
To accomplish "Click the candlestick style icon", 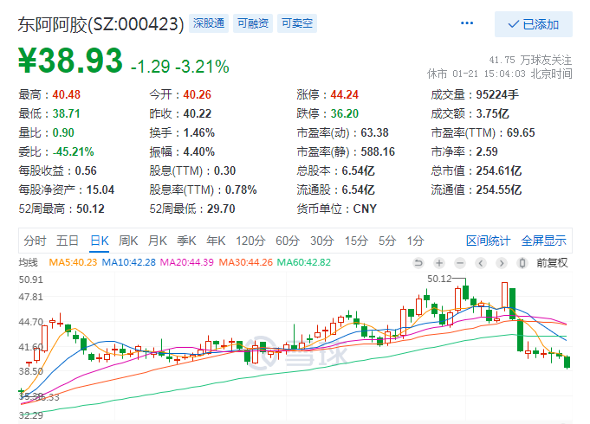I will [x=522, y=263].
